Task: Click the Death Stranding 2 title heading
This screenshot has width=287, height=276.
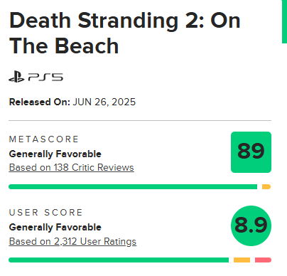Action: (125, 33)
